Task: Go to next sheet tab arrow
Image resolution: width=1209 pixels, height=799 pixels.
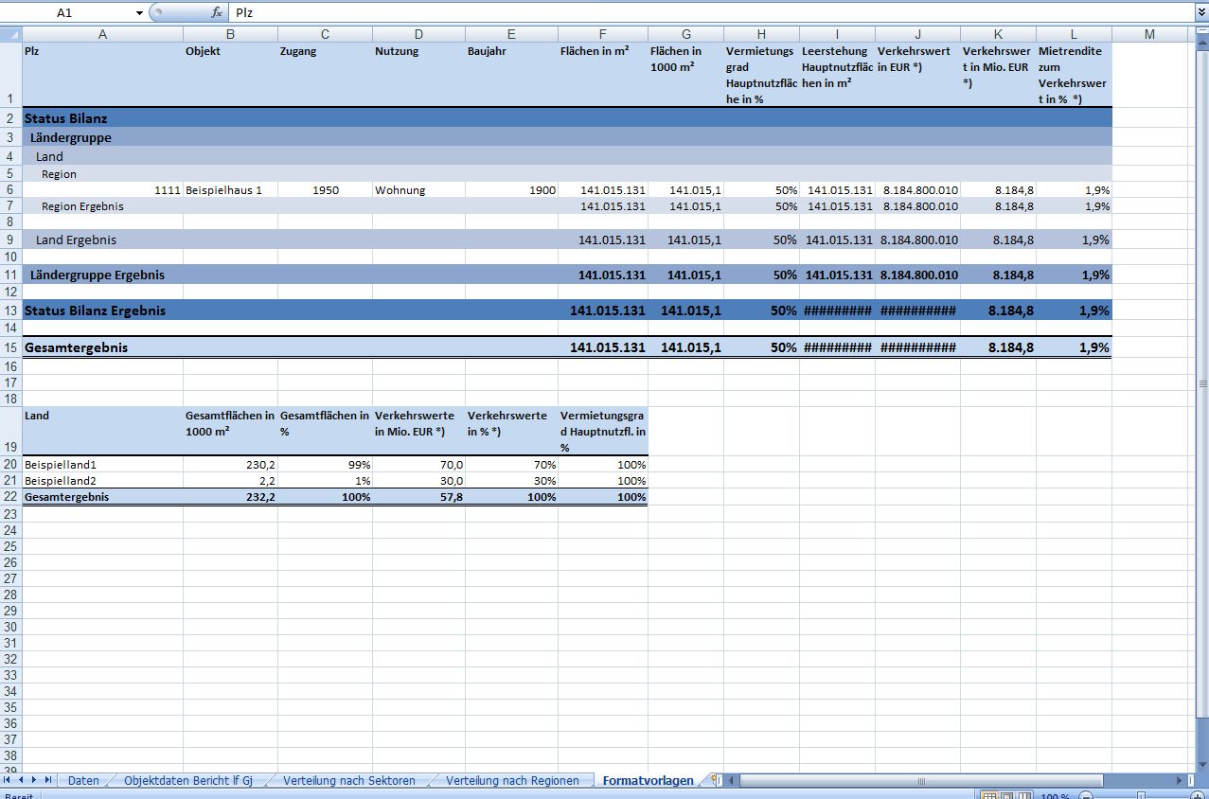Action: (x=35, y=780)
